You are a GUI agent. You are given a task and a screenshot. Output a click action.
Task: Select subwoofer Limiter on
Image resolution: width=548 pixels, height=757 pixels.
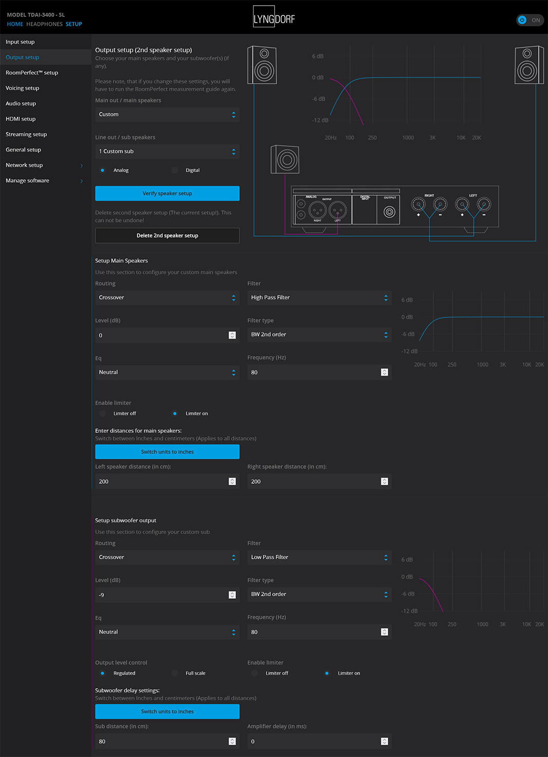(x=327, y=673)
